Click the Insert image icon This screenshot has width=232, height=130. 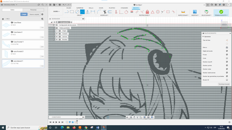[x=195, y=12]
